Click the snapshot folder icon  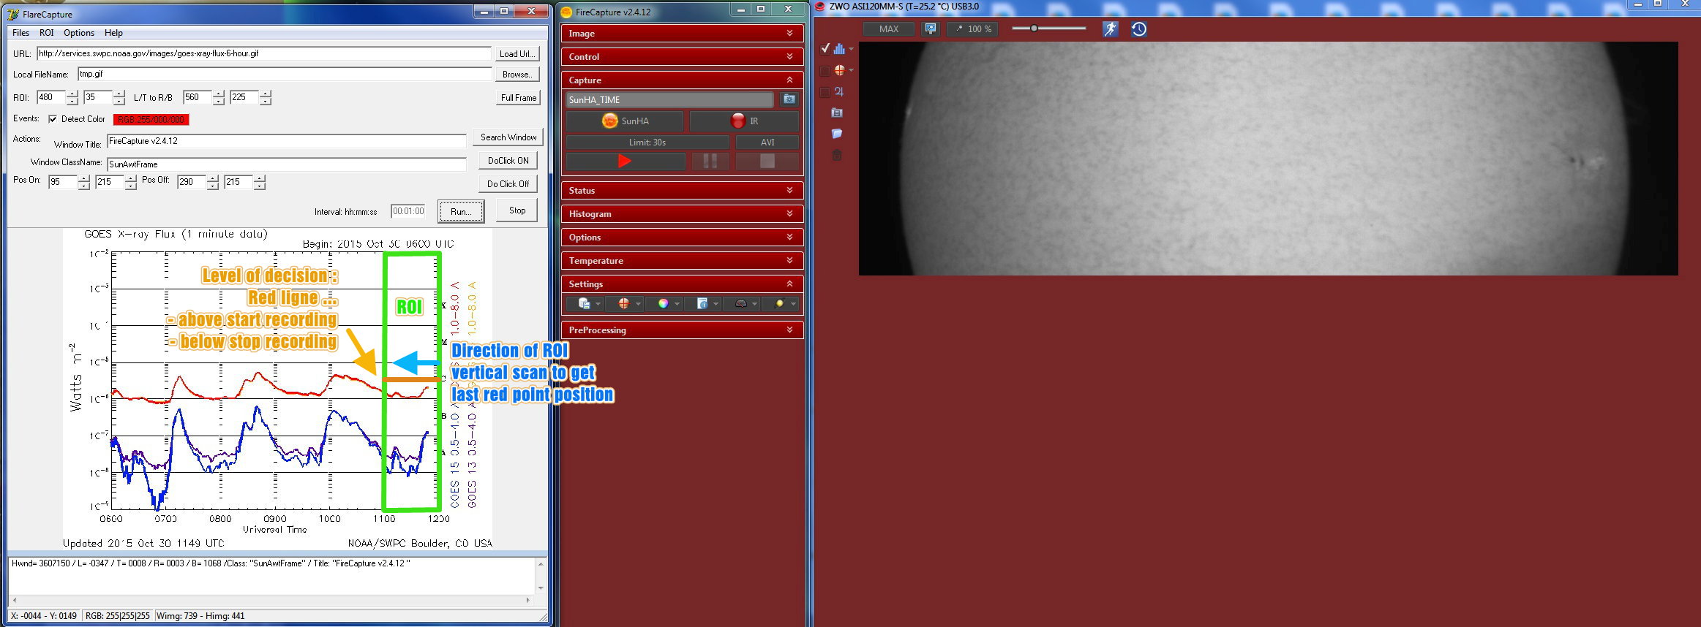point(837,113)
